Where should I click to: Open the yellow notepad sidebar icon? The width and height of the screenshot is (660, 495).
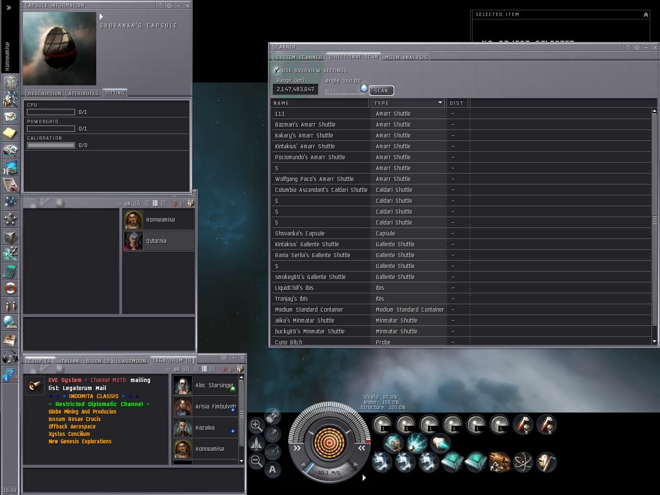coord(10,133)
